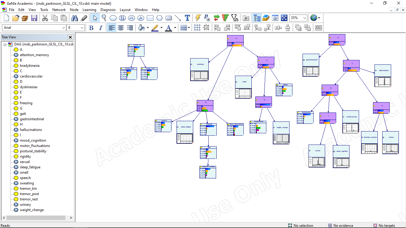Toggle the grid display button
The width and height of the screenshot is (406, 228).
point(197,28)
